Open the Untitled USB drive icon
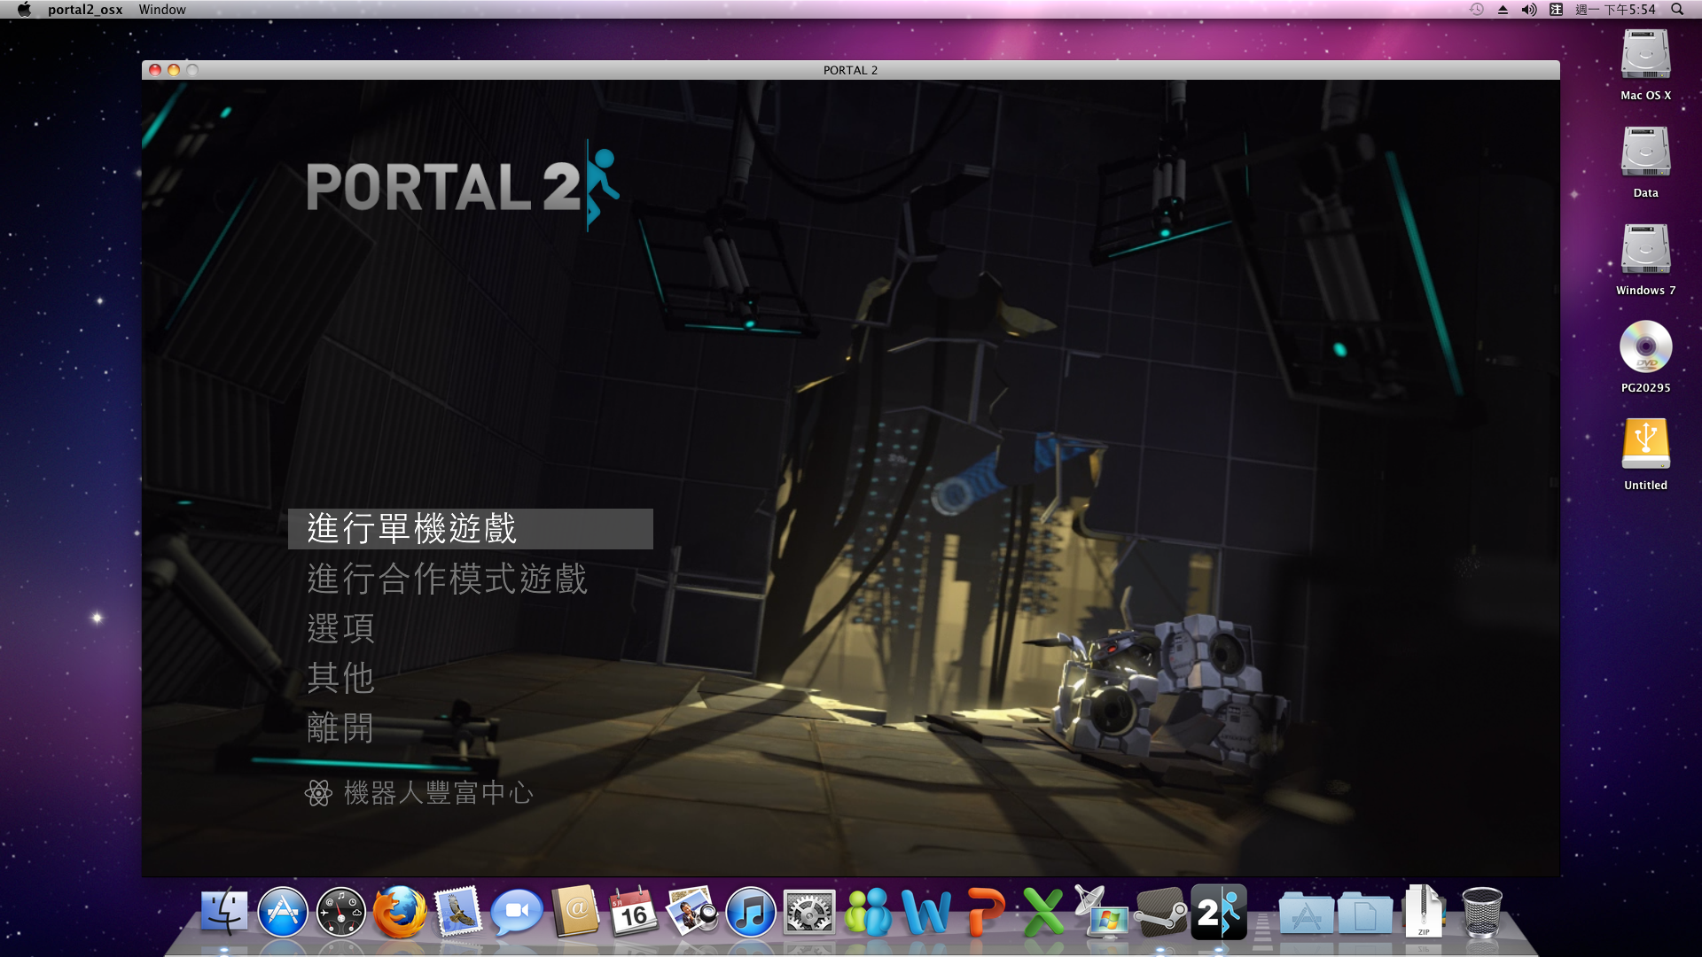Viewport: 1702px width, 957px height. click(1645, 445)
